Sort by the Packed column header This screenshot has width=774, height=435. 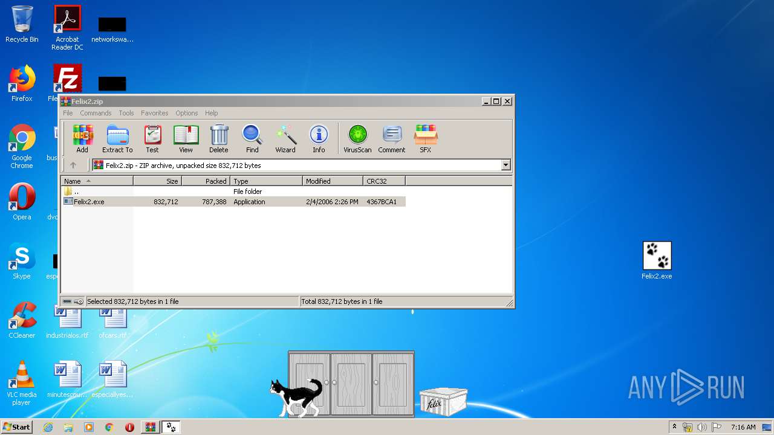pos(206,181)
